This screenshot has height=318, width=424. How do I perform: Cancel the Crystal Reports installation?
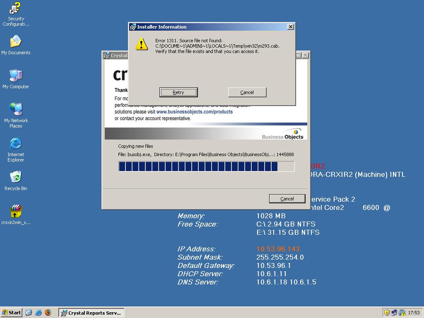pos(287,199)
